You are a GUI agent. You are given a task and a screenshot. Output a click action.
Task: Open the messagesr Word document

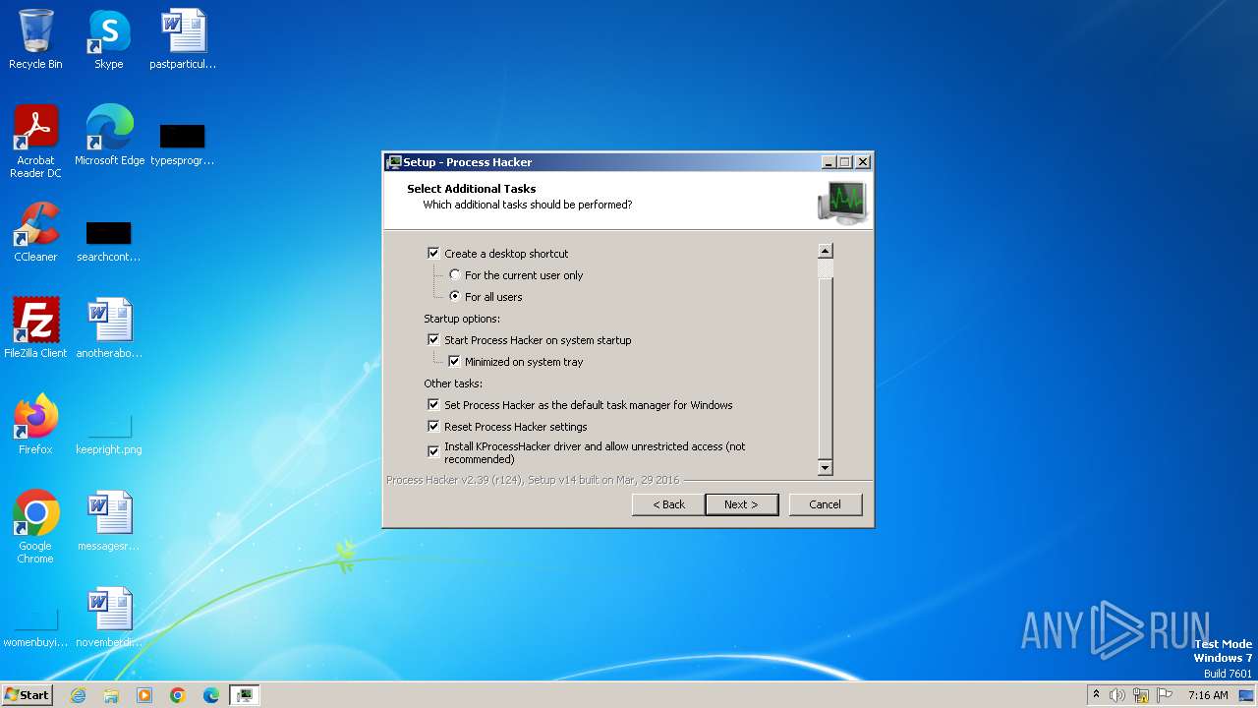(109, 521)
